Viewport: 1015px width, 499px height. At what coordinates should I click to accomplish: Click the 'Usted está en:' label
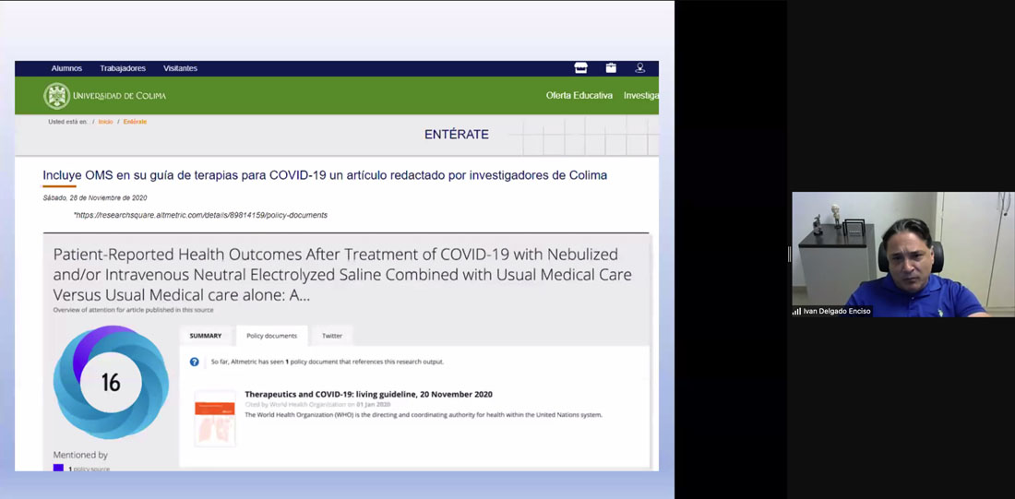click(68, 122)
